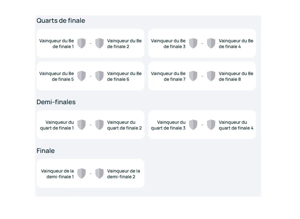Click shield icon for Vainqueur du 8e de finale 7
Viewport: 300px width, 219px height.
(x=193, y=76)
